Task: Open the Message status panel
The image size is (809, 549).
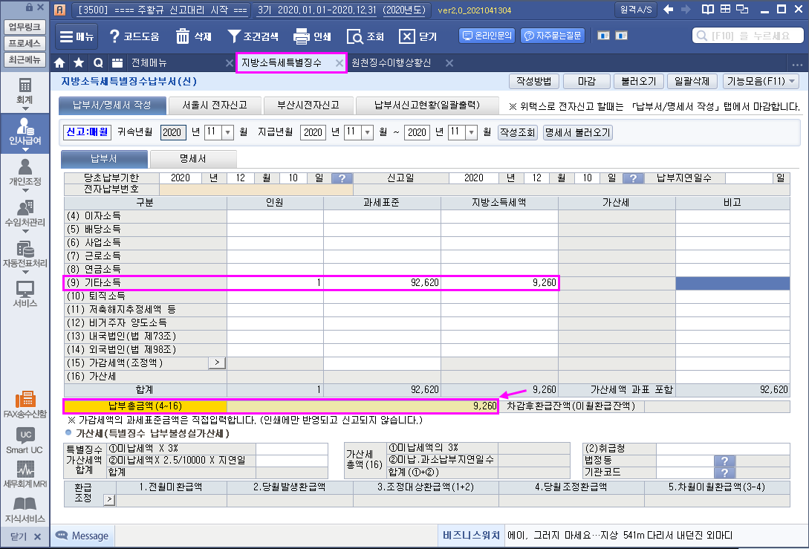Action: (x=82, y=536)
